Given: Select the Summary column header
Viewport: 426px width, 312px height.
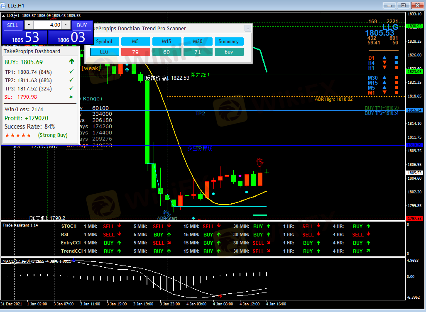Looking at the screenshot, I should coord(229,41).
